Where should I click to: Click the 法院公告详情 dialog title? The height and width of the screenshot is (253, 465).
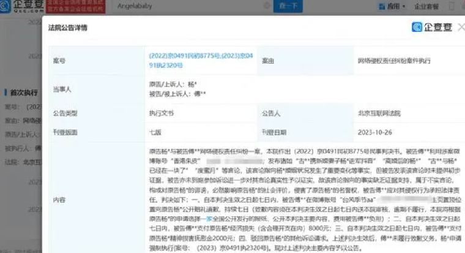68,28
